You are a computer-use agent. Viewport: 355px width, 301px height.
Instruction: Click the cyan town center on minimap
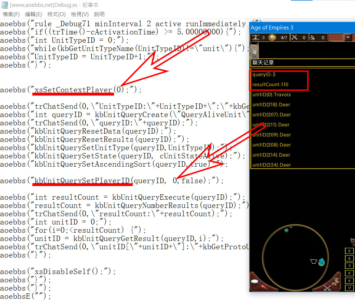pos(322,262)
